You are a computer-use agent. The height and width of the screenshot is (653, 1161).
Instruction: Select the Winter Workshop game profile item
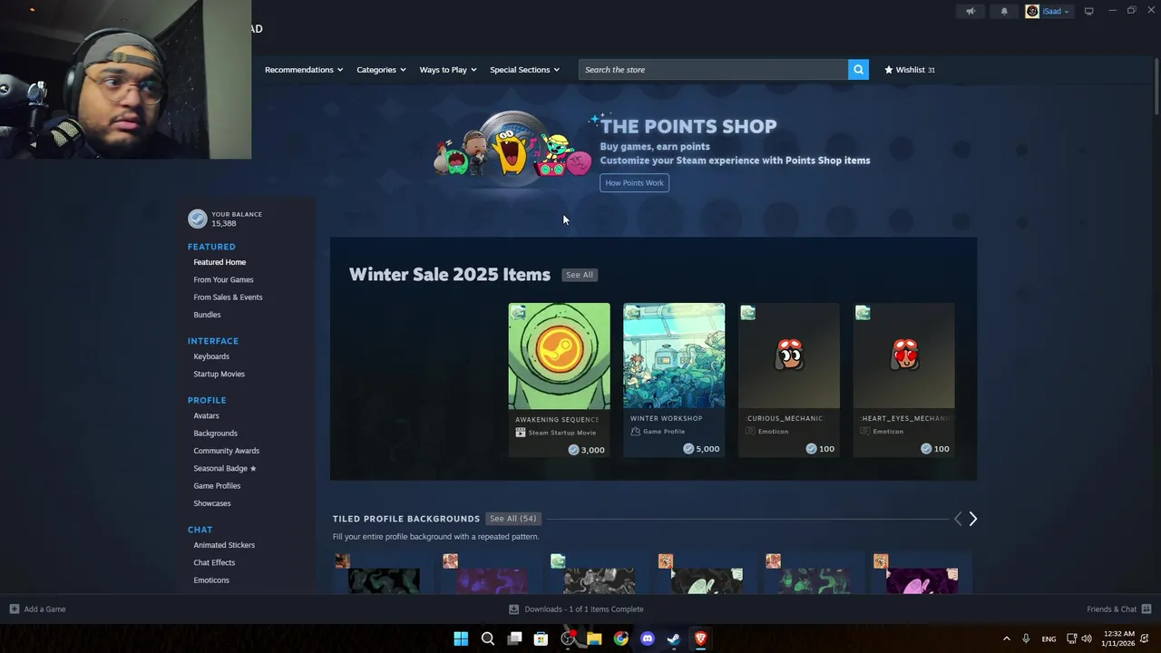(x=674, y=380)
